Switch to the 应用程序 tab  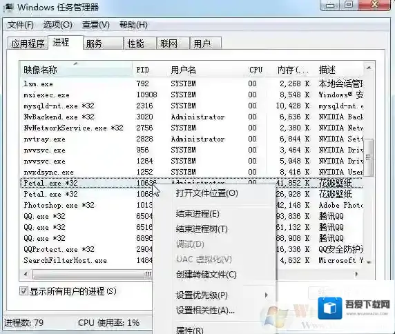point(28,43)
